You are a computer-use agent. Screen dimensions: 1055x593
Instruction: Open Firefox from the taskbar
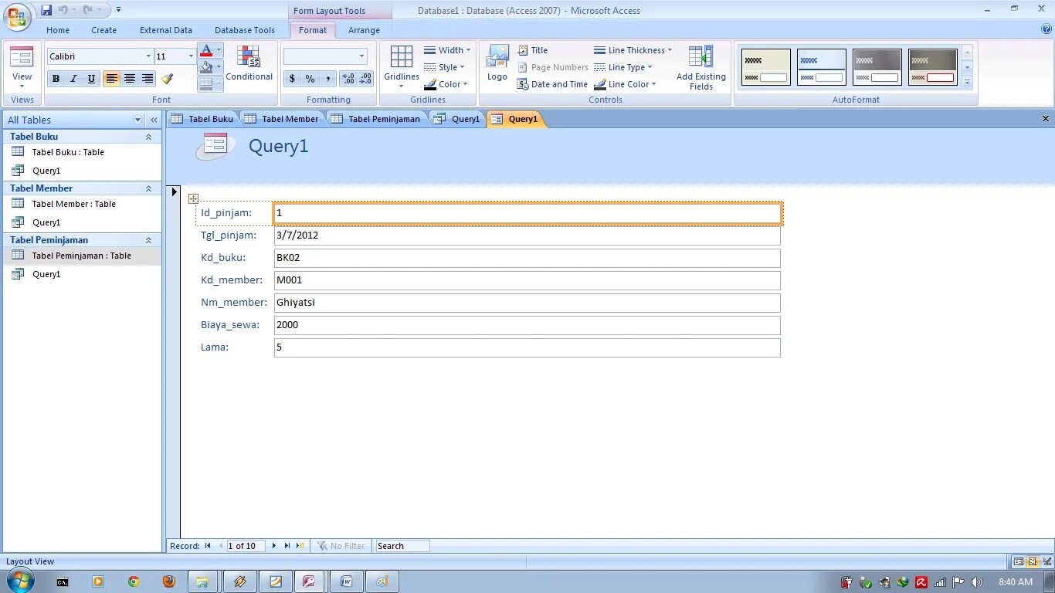click(x=169, y=581)
